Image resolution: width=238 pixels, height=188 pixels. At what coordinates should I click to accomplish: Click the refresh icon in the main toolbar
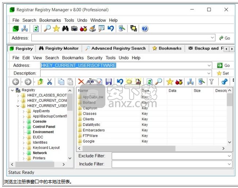[36, 29]
